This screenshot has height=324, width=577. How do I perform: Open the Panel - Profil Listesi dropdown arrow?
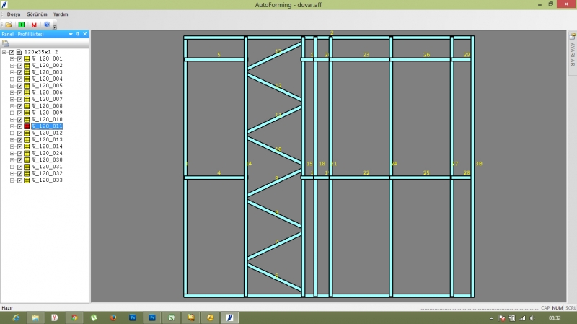[x=71, y=34]
